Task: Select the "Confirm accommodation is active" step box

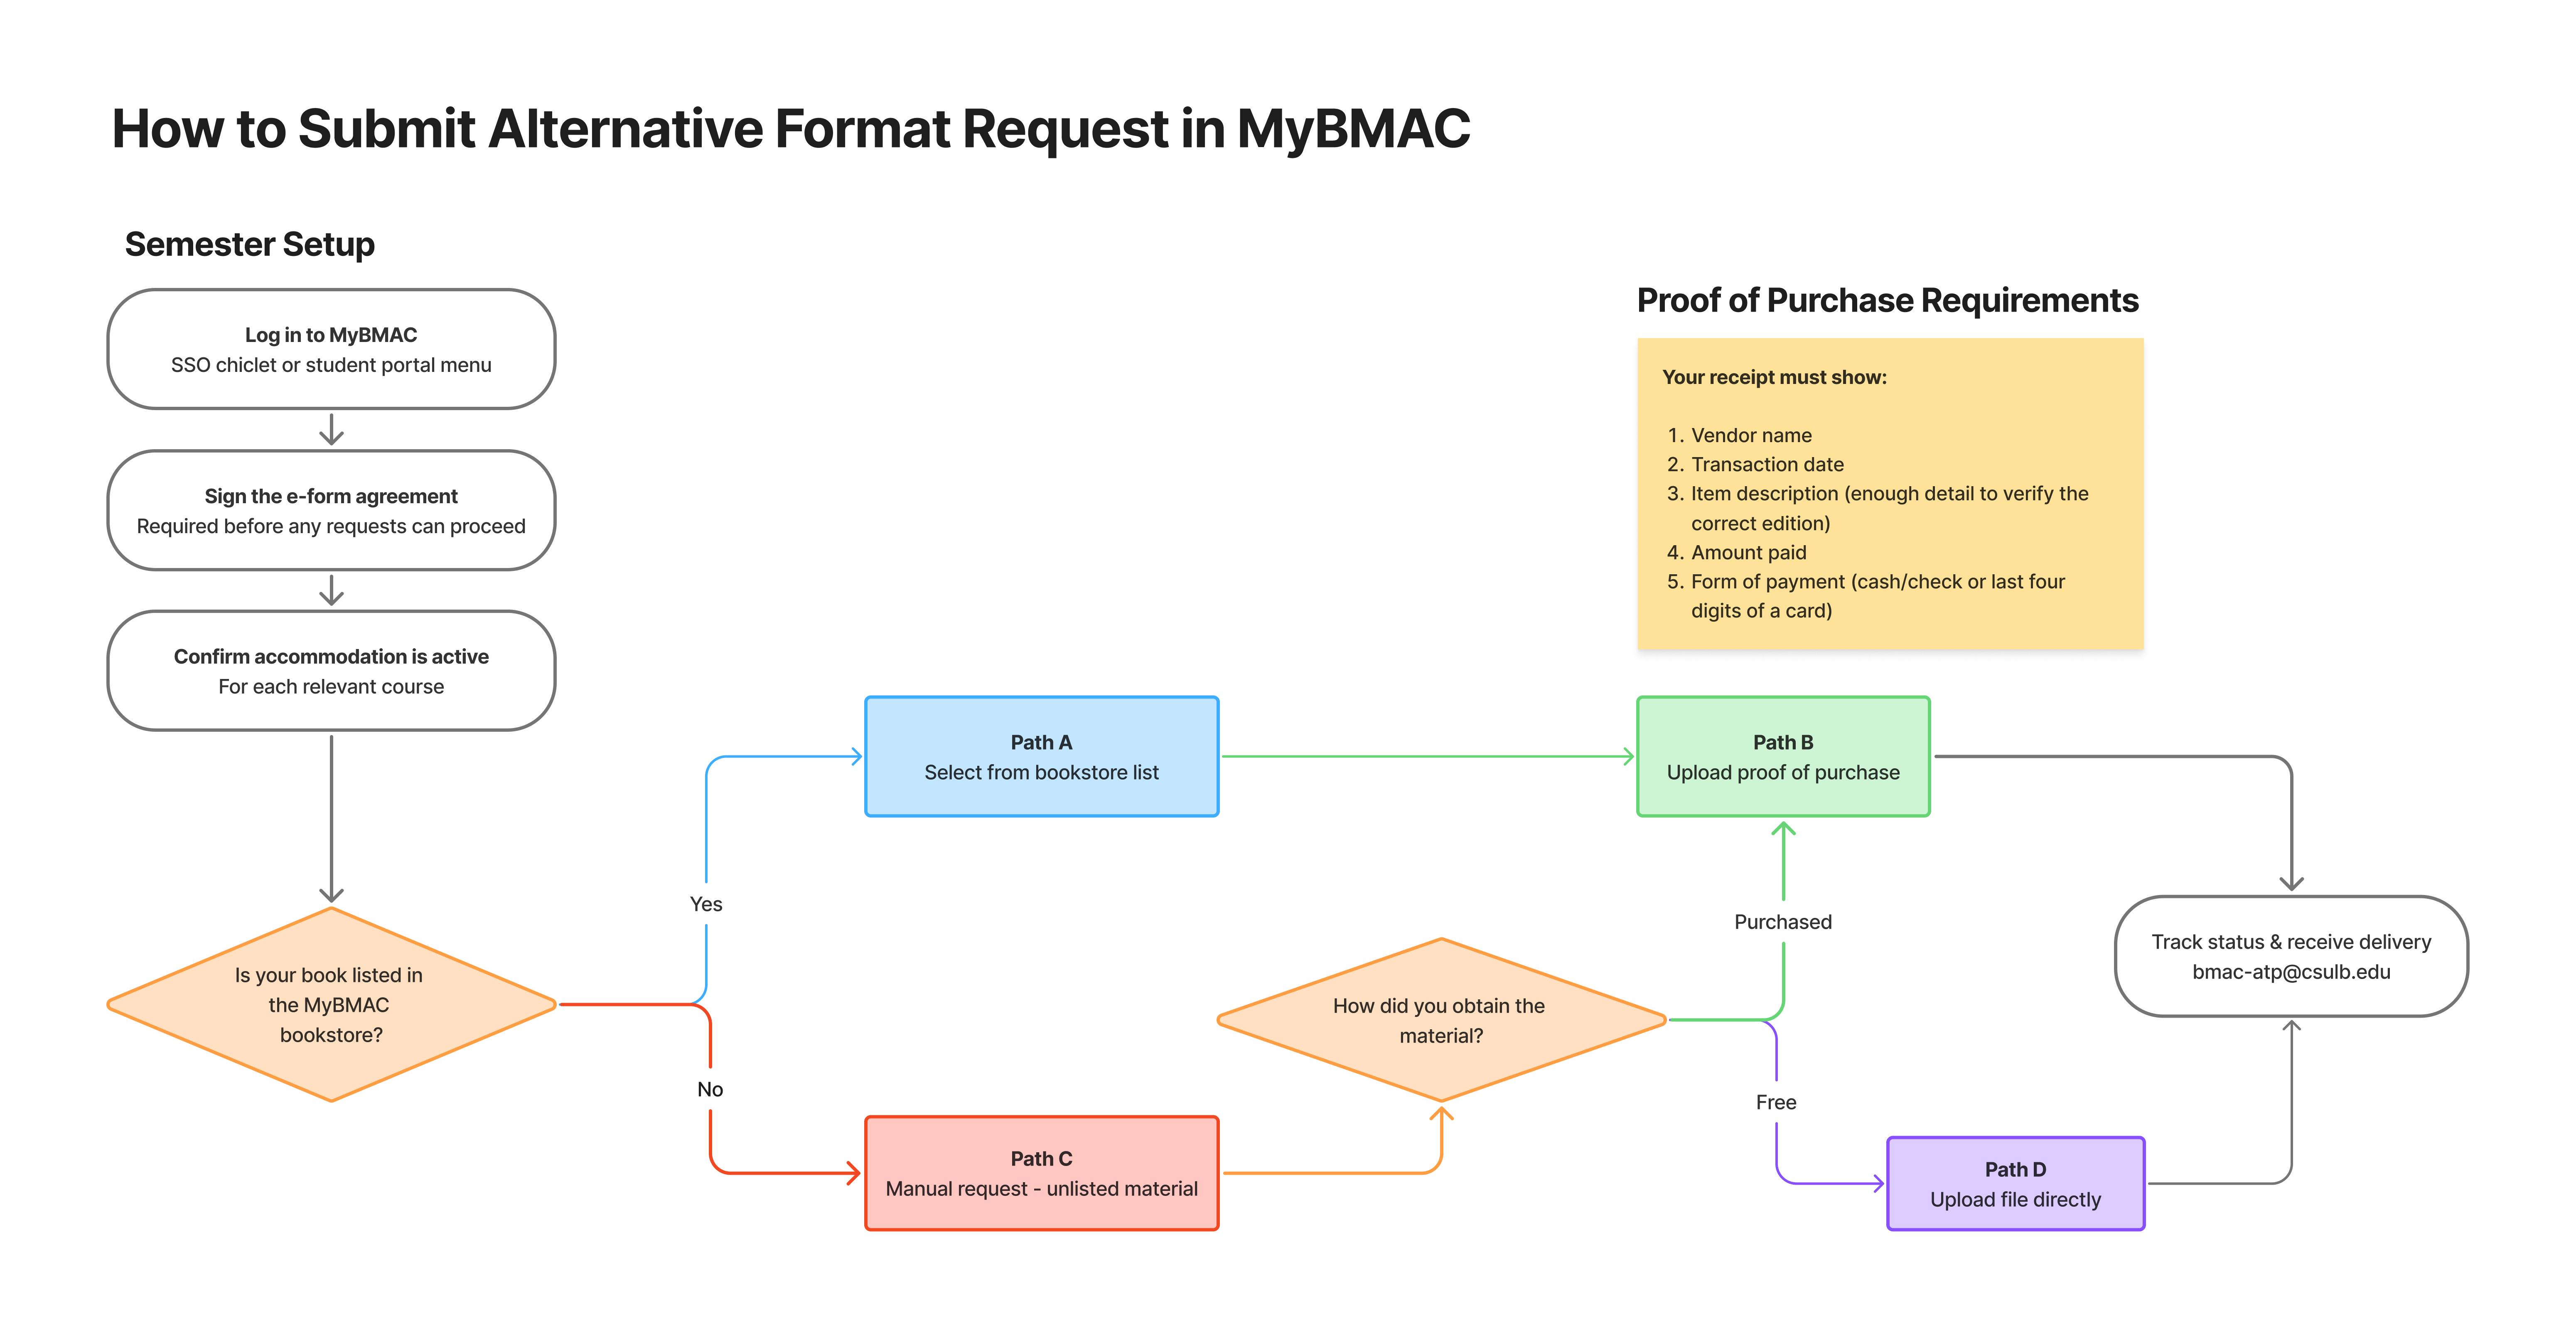Action: 331,670
